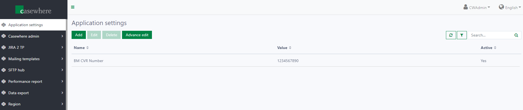
Task: Expand the Mailing templates chevron
Action: pyautogui.click(x=62, y=59)
